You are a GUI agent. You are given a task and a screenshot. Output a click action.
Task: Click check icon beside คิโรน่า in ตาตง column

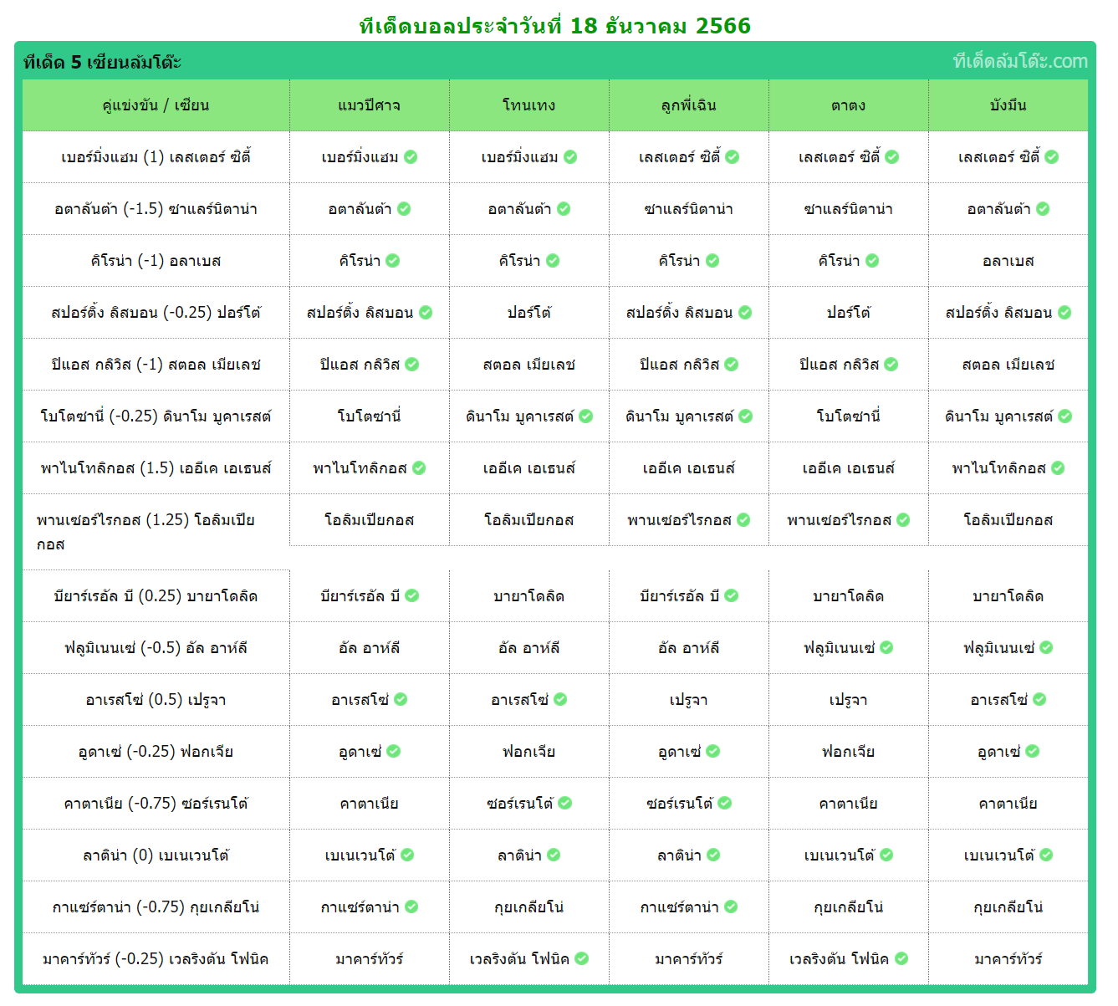coord(872,261)
